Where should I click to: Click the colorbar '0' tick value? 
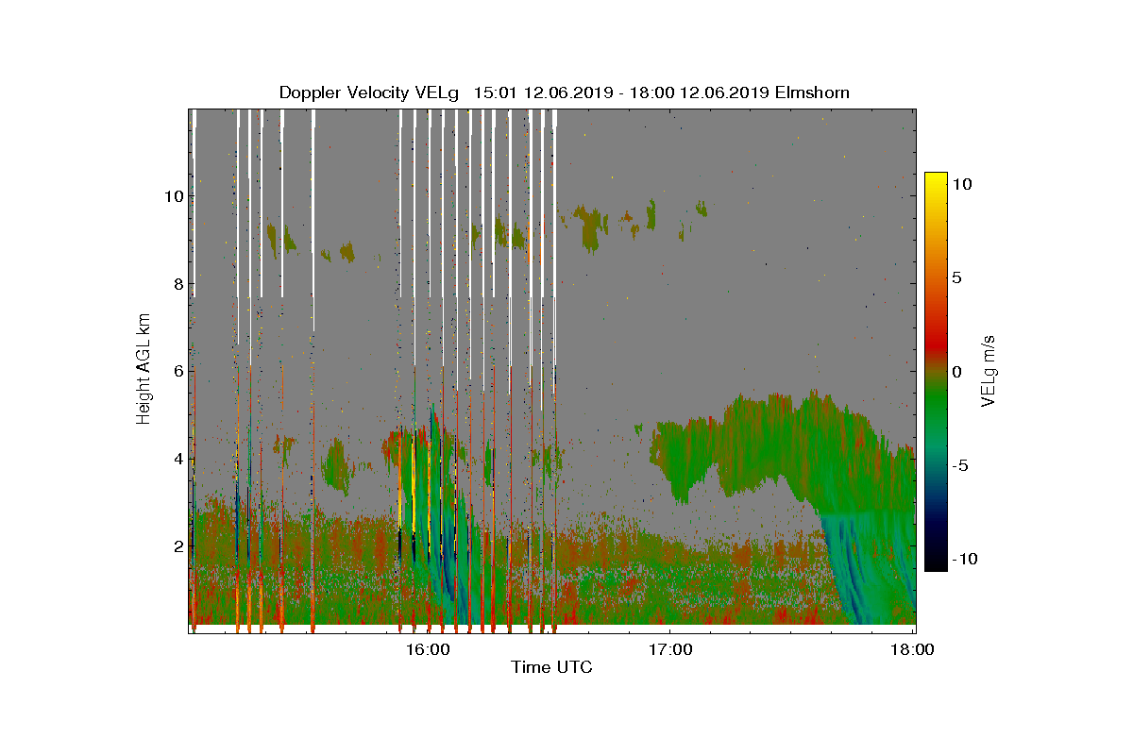click(956, 372)
